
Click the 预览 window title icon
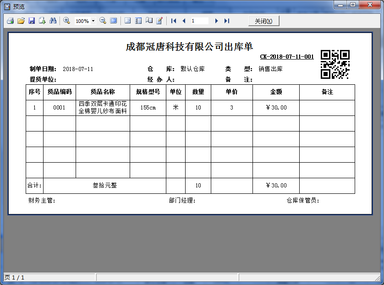pos(7,6)
